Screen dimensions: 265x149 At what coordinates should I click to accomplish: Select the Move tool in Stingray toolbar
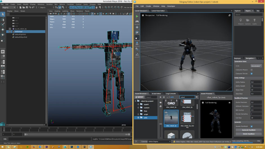pyautogui.click(x=137, y=27)
